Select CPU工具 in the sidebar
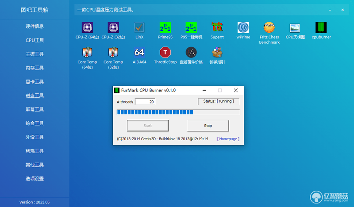 [x=35, y=40]
